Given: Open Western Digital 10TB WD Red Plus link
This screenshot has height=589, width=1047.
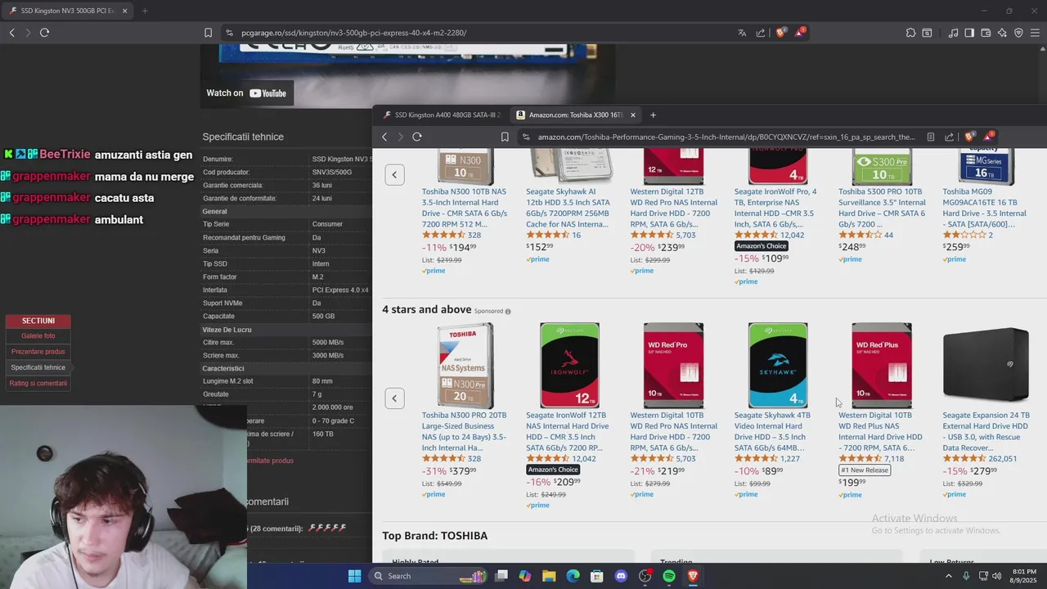Looking at the screenshot, I should pyautogui.click(x=880, y=431).
